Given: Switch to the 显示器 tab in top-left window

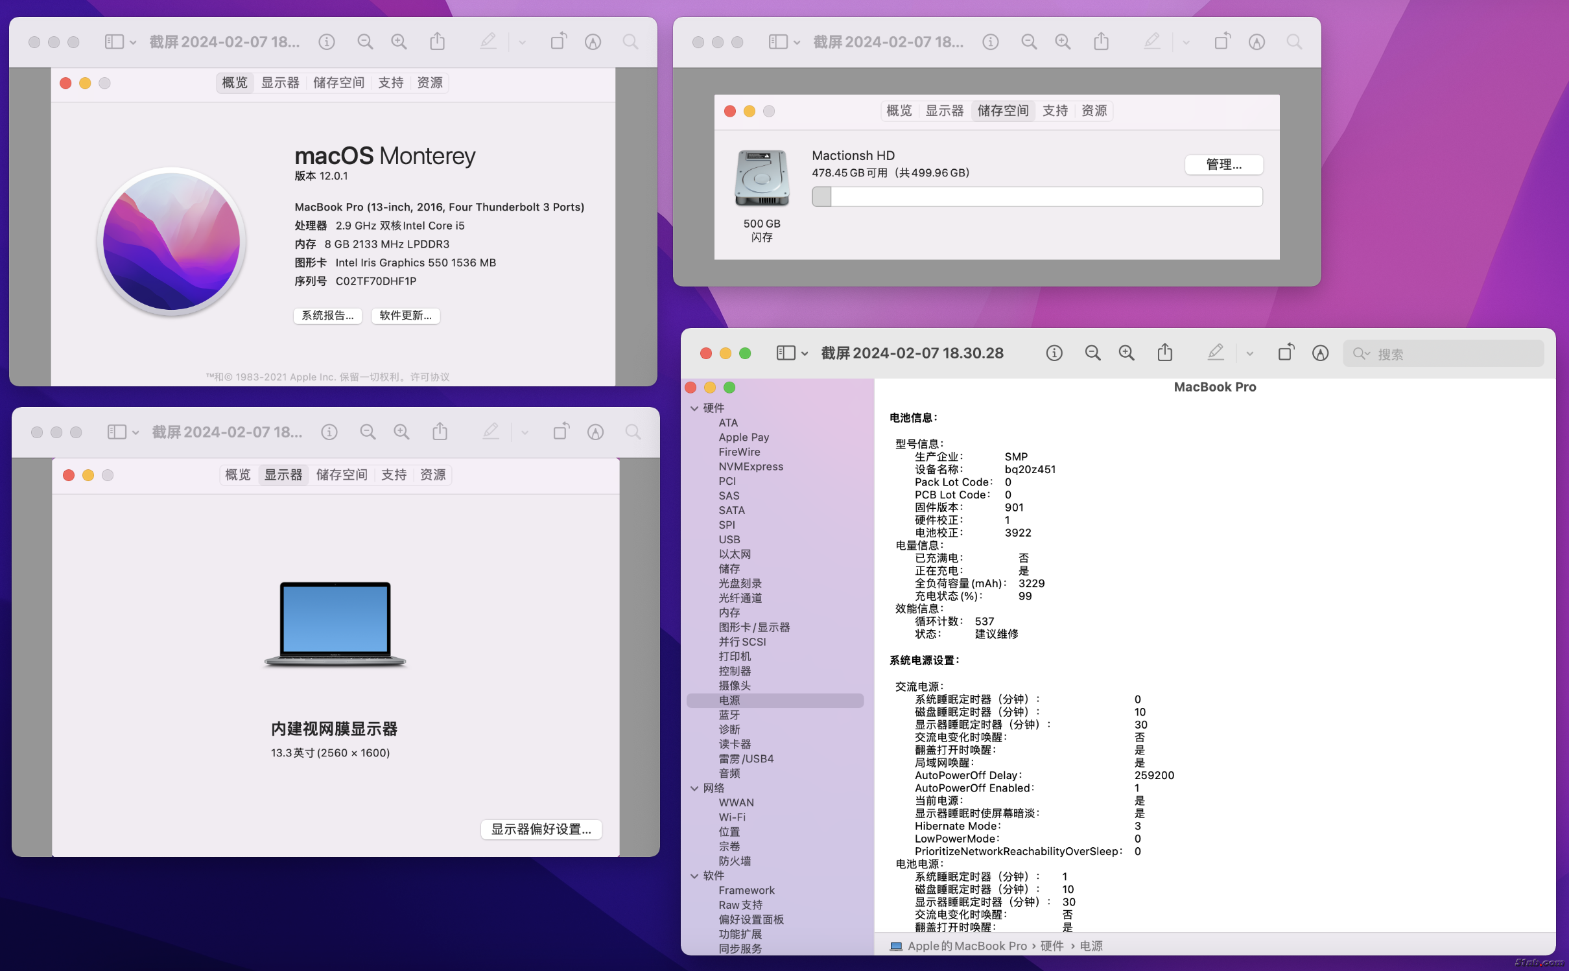Looking at the screenshot, I should tap(280, 82).
